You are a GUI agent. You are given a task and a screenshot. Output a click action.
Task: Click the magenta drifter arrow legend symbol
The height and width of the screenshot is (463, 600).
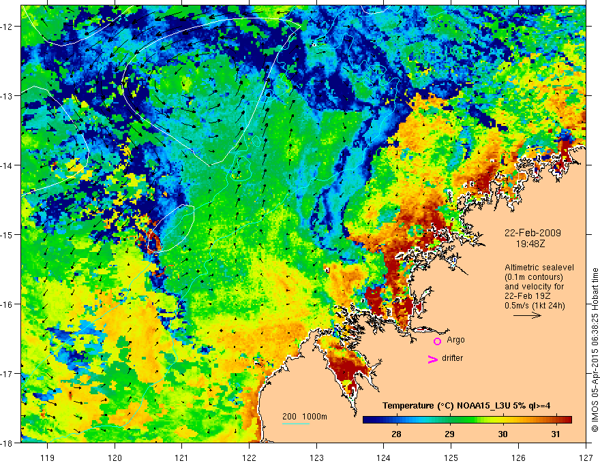point(433,359)
